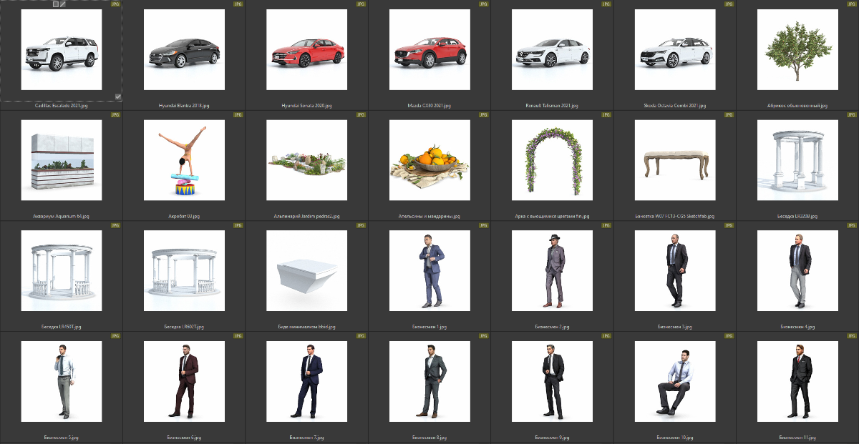Select the seated businessman 10 thumbnail

pyautogui.click(x=675, y=381)
